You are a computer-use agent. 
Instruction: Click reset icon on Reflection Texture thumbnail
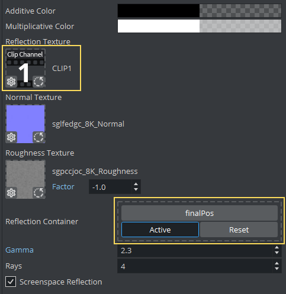(x=38, y=82)
